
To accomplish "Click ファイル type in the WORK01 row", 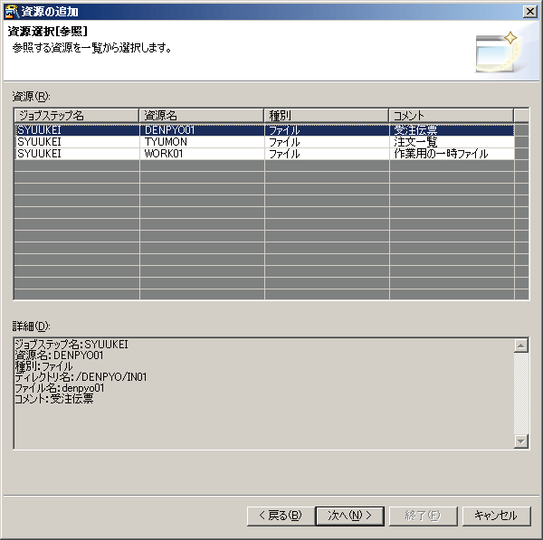I will pos(327,154).
